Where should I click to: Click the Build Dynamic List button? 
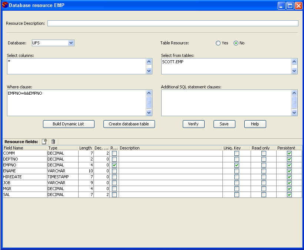tap(69, 124)
